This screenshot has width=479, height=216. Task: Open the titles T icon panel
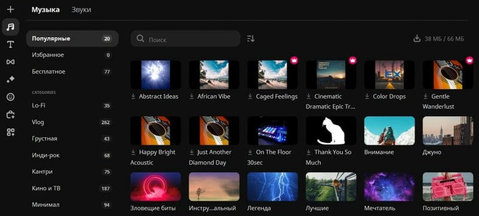(x=10, y=44)
